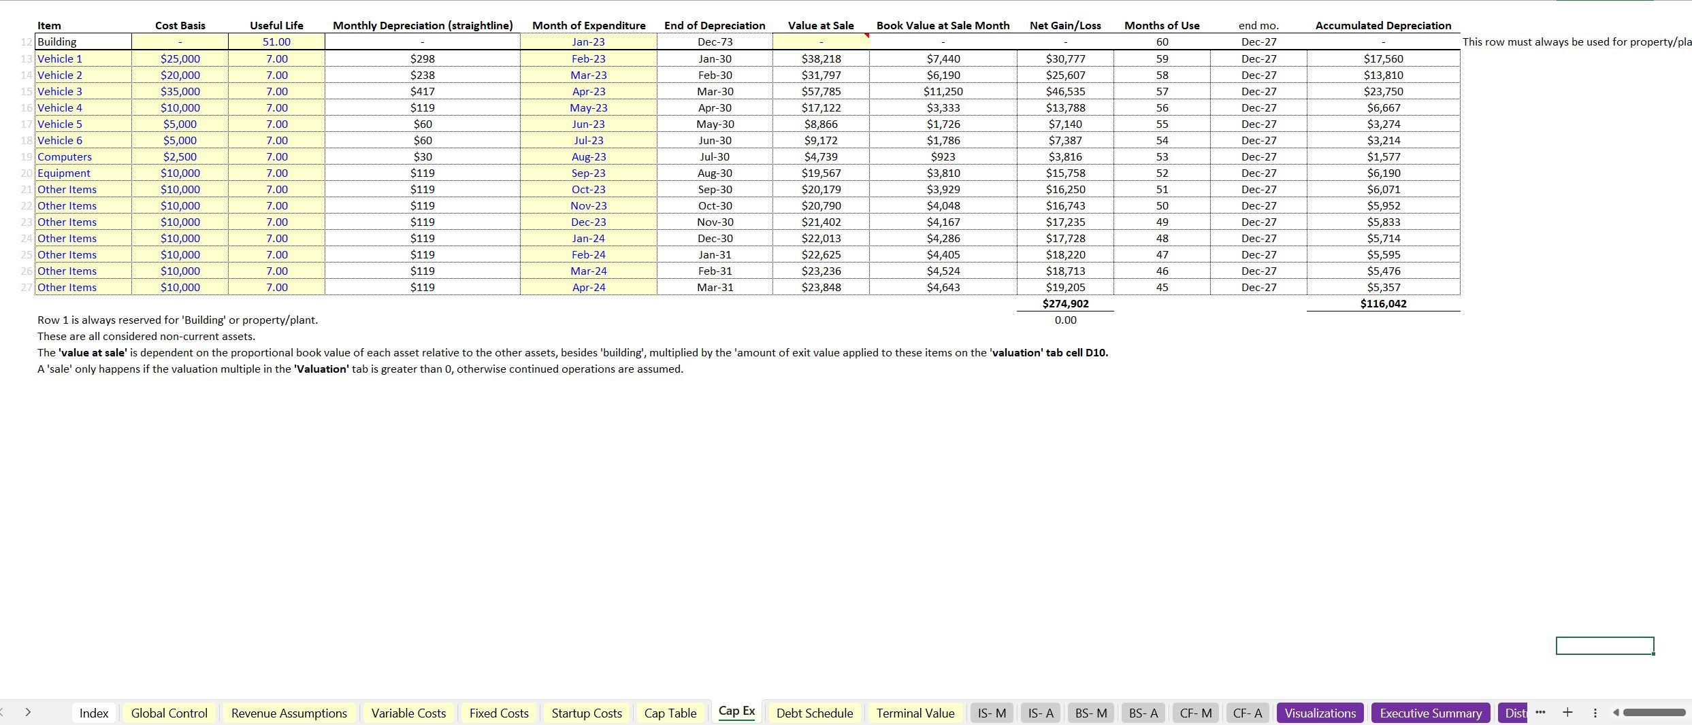Click the Value at Sale header
Screen dimensions: 1692x725
point(821,25)
